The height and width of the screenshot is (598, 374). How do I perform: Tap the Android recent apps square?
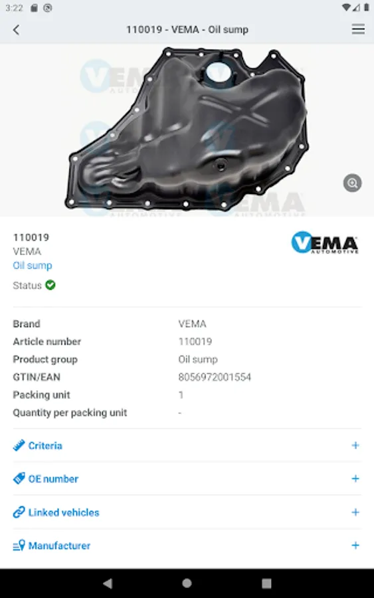[x=266, y=583]
